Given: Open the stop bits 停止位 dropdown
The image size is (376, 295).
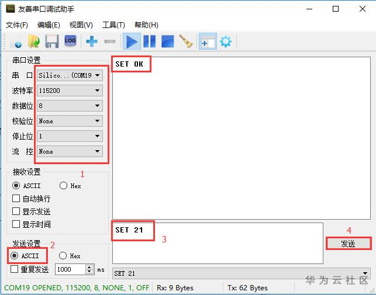Looking at the screenshot, I should pos(70,136).
